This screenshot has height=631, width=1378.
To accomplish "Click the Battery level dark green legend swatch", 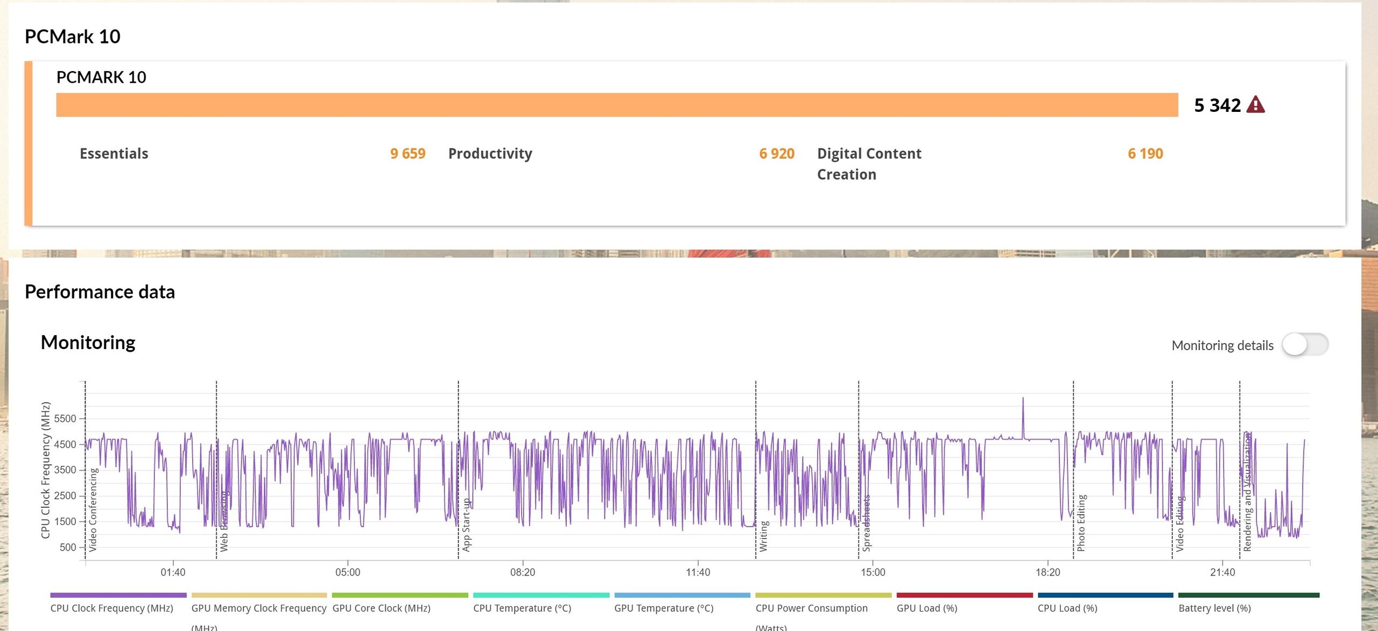I will 1249,595.
